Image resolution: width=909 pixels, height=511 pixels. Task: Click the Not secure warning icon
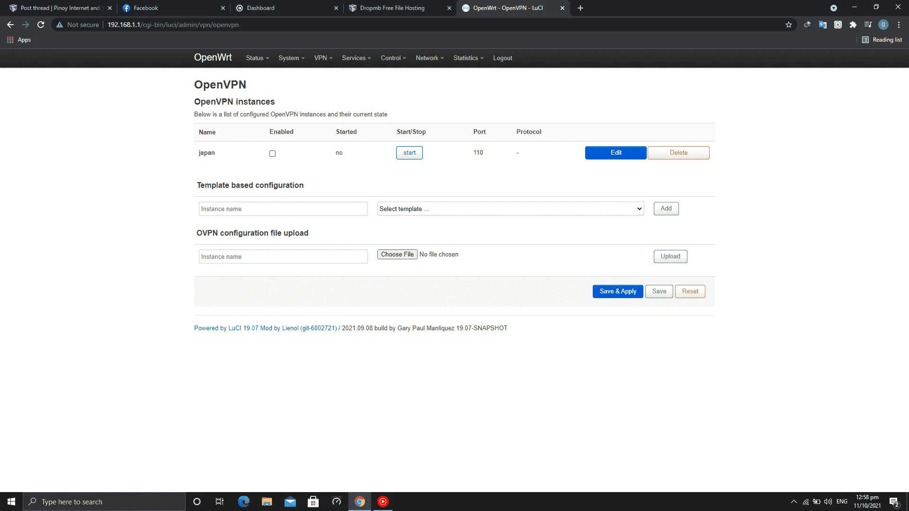(x=60, y=25)
